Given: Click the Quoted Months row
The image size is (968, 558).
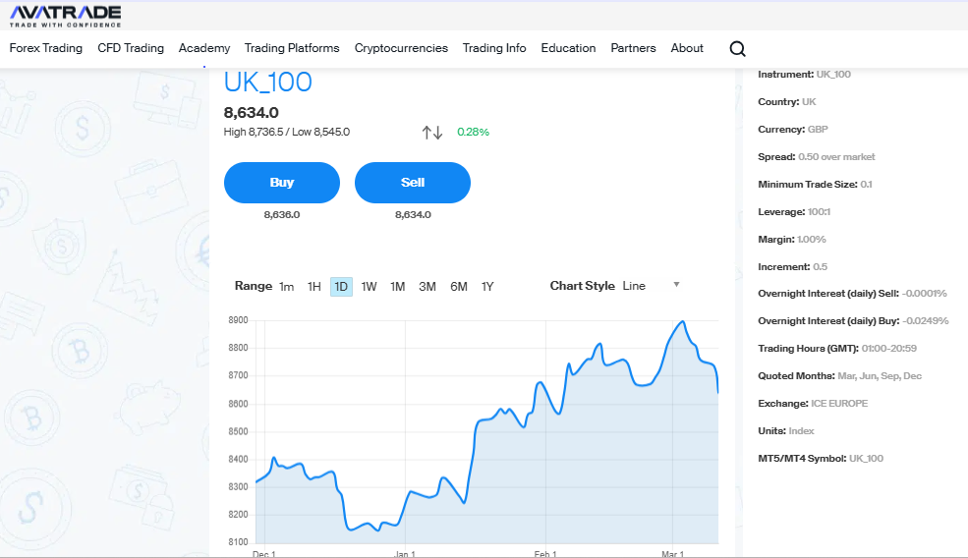Looking at the screenshot, I should (x=840, y=376).
